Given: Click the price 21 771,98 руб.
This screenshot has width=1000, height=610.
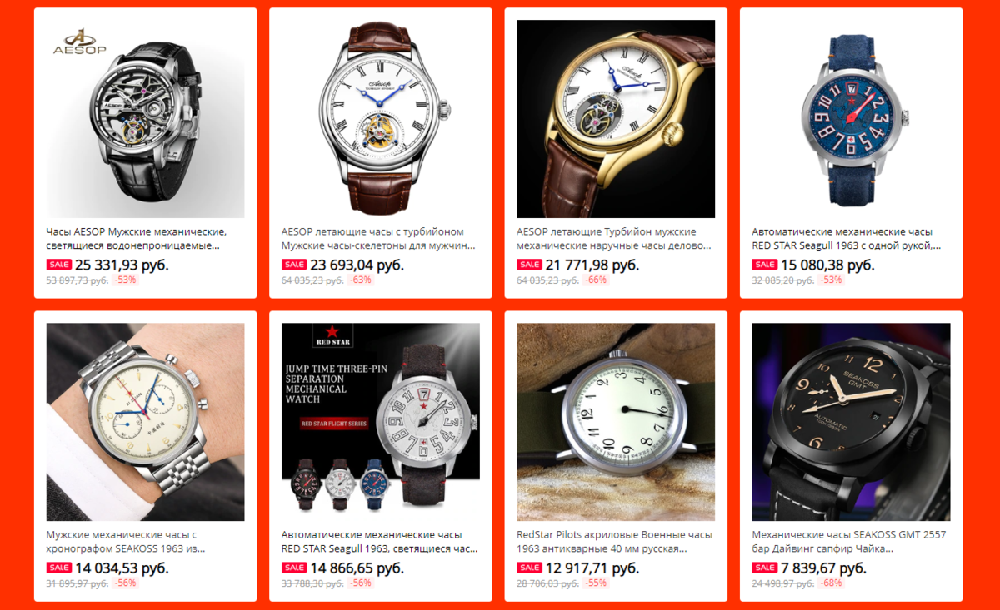Looking at the screenshot, I should [x=592, y=265].
